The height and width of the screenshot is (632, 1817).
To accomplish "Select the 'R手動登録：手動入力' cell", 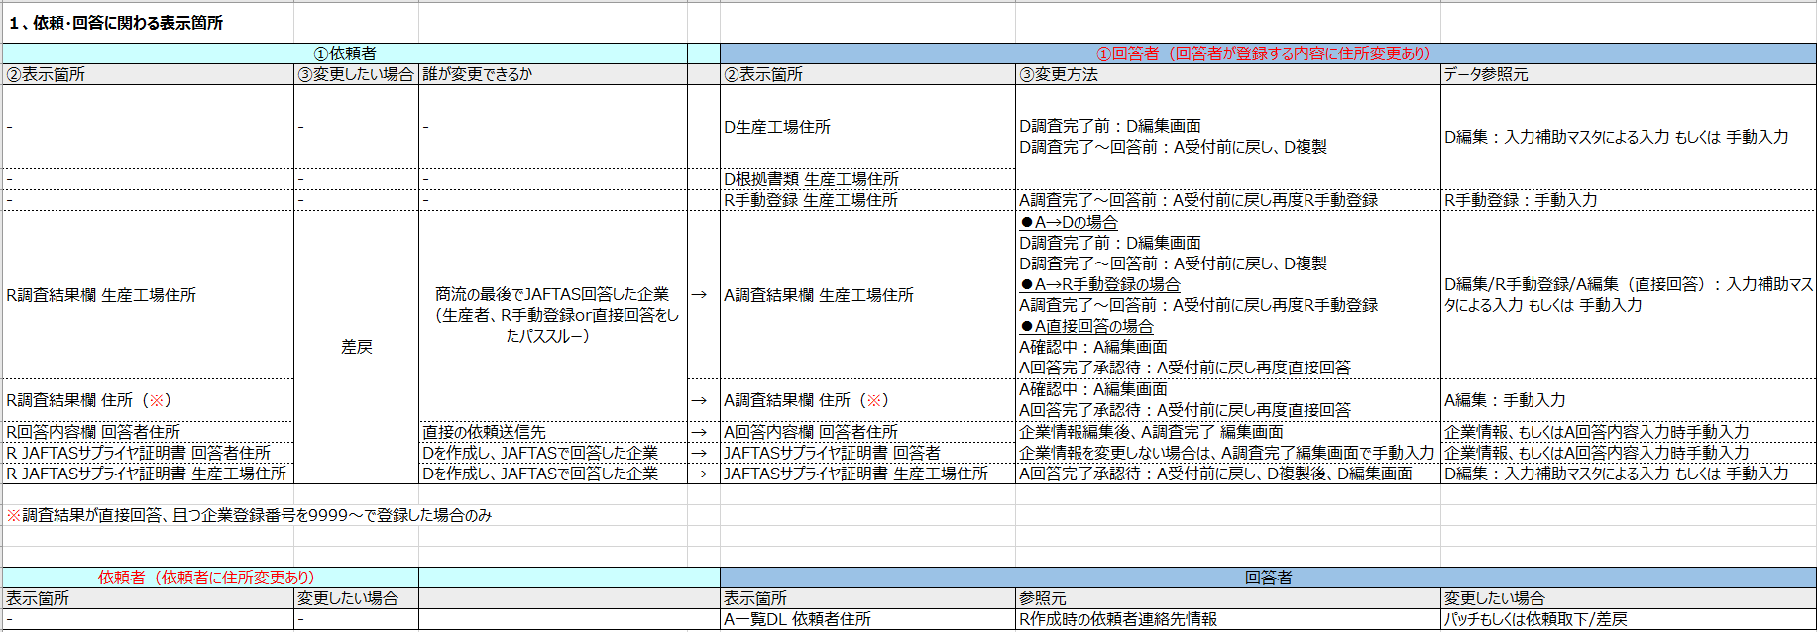I will click(1521, 200).
